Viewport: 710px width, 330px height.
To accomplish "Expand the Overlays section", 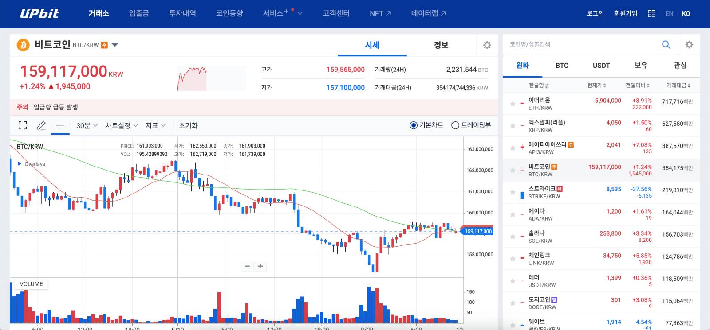I will [31, 164].
